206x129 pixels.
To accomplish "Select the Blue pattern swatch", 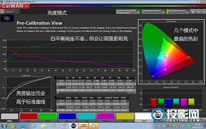I will point(67,117).
